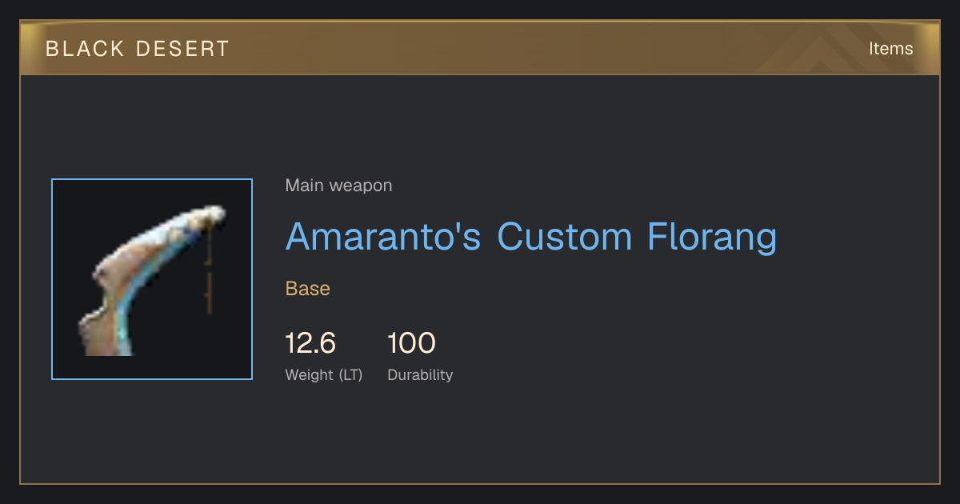Image resolution: width=960 pixels, height=504 pixels.
Task: Click the gold header banner background
Action: (480, 48)
